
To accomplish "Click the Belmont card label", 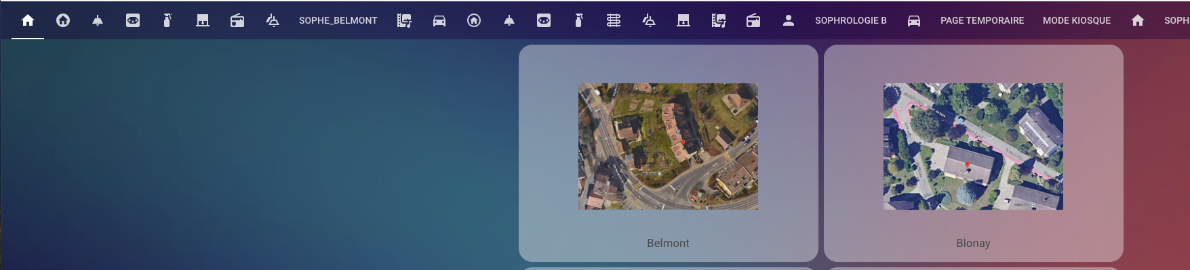I will click(668, 243).
